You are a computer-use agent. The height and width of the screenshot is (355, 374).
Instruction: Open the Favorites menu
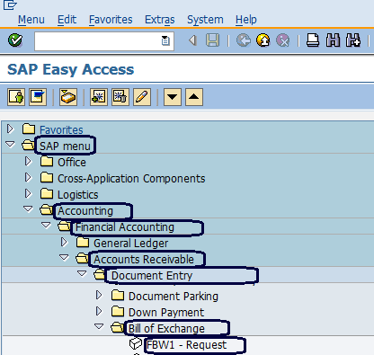(111, 20)
